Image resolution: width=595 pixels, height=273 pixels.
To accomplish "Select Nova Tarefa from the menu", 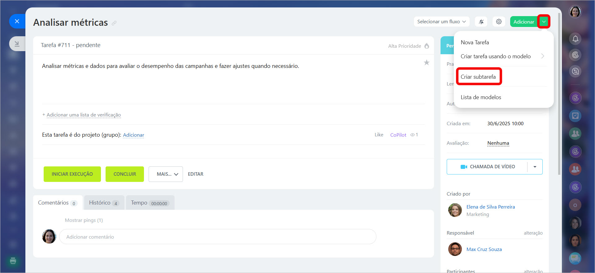I will [475, 42].
